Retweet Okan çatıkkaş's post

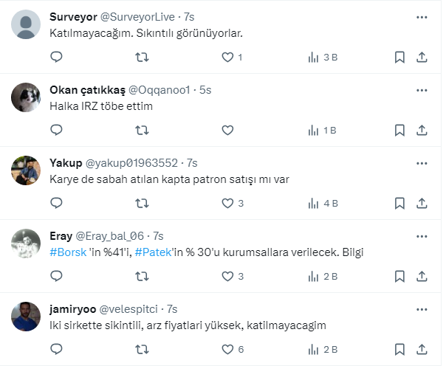click(141, 130)
